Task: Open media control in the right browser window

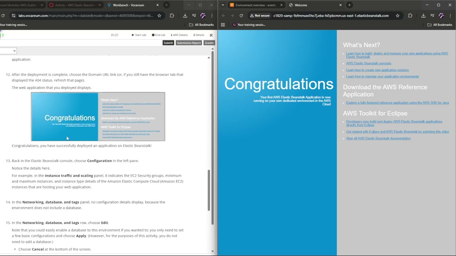Action: [x=432, y=16]
